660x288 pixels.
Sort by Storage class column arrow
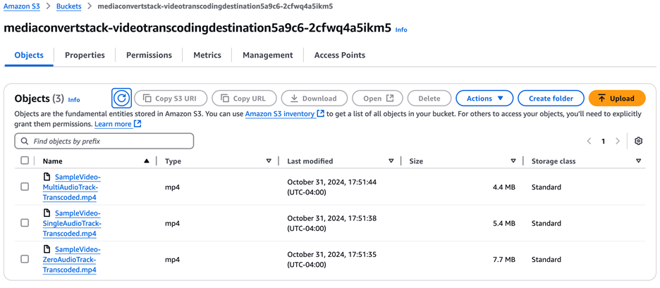coord(639,161)
